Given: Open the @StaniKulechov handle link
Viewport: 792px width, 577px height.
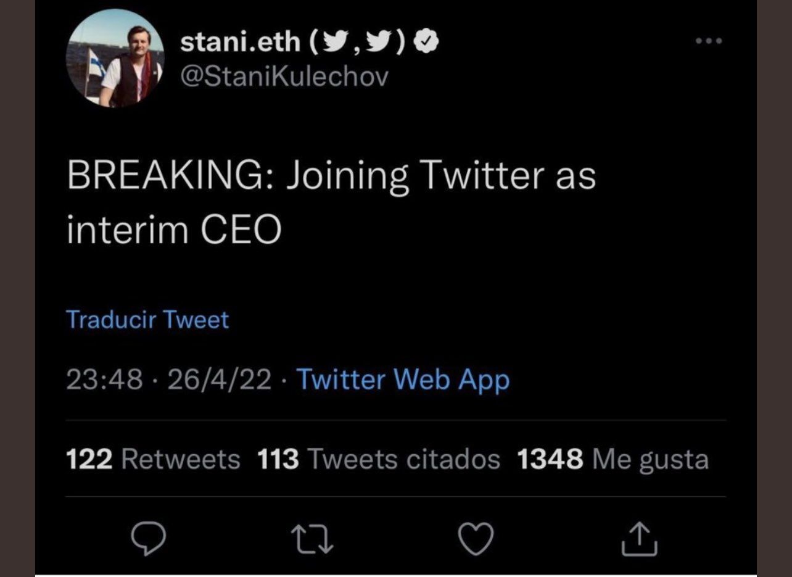Looking at the screenshot, I should tap(285, 77).
